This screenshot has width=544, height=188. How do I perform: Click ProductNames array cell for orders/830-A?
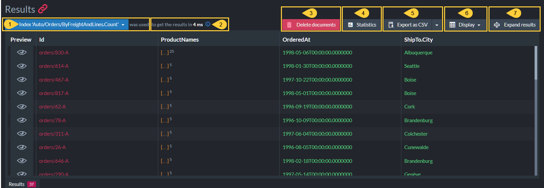click(x=167, y=52)
